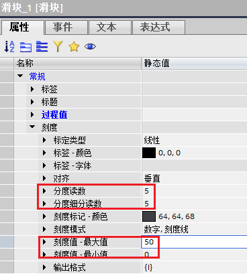
Task: Expand the 标签 - 颜色 row arrow
Action: click(x=44, y=153)
